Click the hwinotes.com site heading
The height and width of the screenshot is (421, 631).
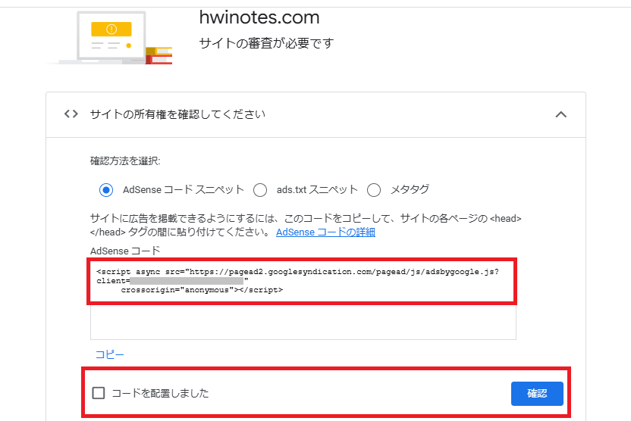point(259,17)
